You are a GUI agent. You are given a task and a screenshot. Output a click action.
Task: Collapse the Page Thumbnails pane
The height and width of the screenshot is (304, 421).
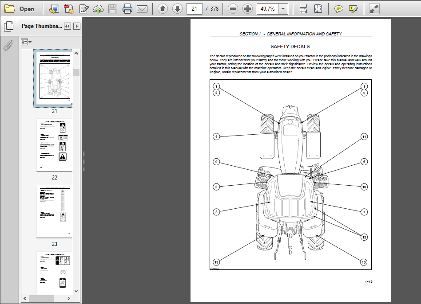pos(68,26)
